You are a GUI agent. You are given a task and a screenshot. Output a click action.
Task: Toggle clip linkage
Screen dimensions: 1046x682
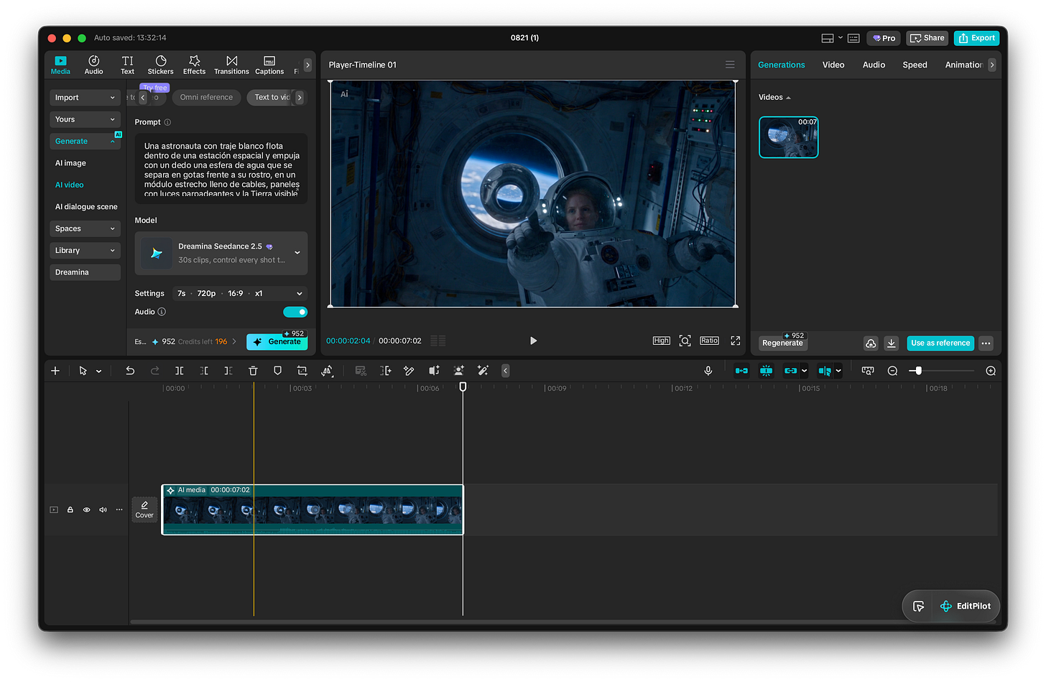click(x=791, y=371)
